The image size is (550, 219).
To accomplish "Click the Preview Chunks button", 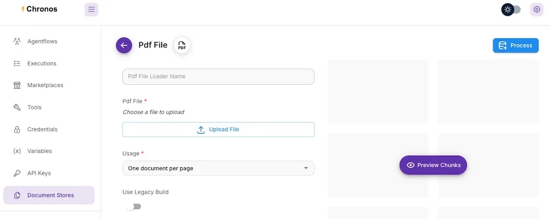I will coord(433,165).
